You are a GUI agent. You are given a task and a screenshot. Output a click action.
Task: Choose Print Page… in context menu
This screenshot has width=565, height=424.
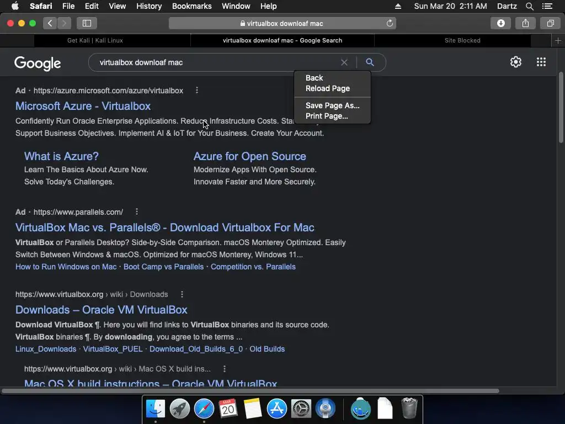coord(332,116)
